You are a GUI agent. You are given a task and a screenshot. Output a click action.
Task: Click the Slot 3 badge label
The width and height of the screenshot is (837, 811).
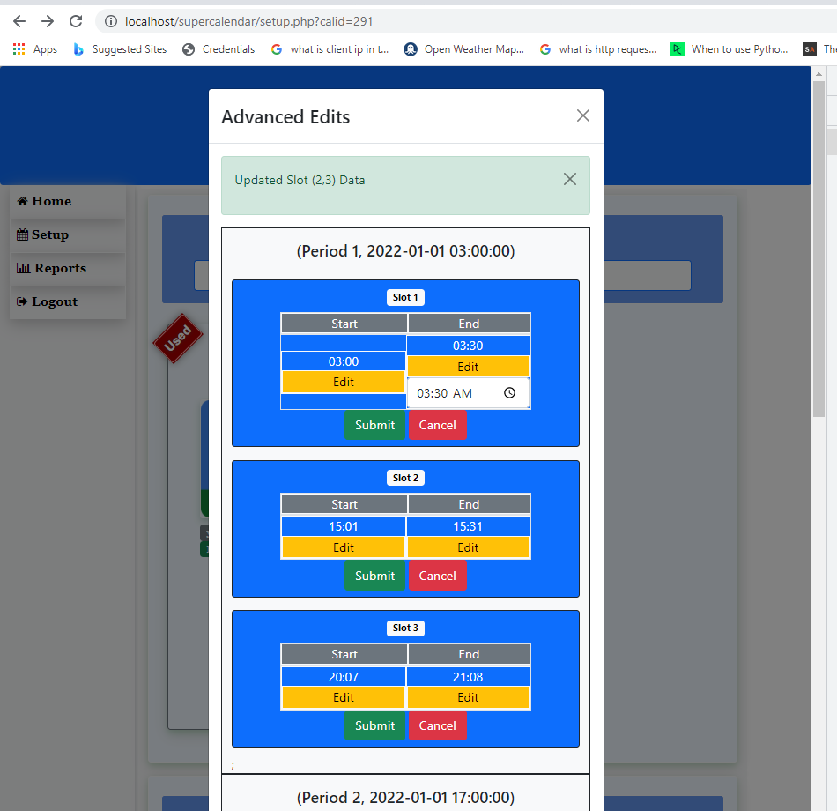(405, 629)
